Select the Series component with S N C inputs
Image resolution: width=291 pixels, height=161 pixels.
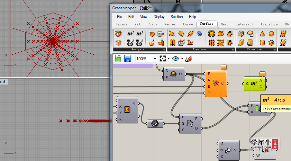228,150
